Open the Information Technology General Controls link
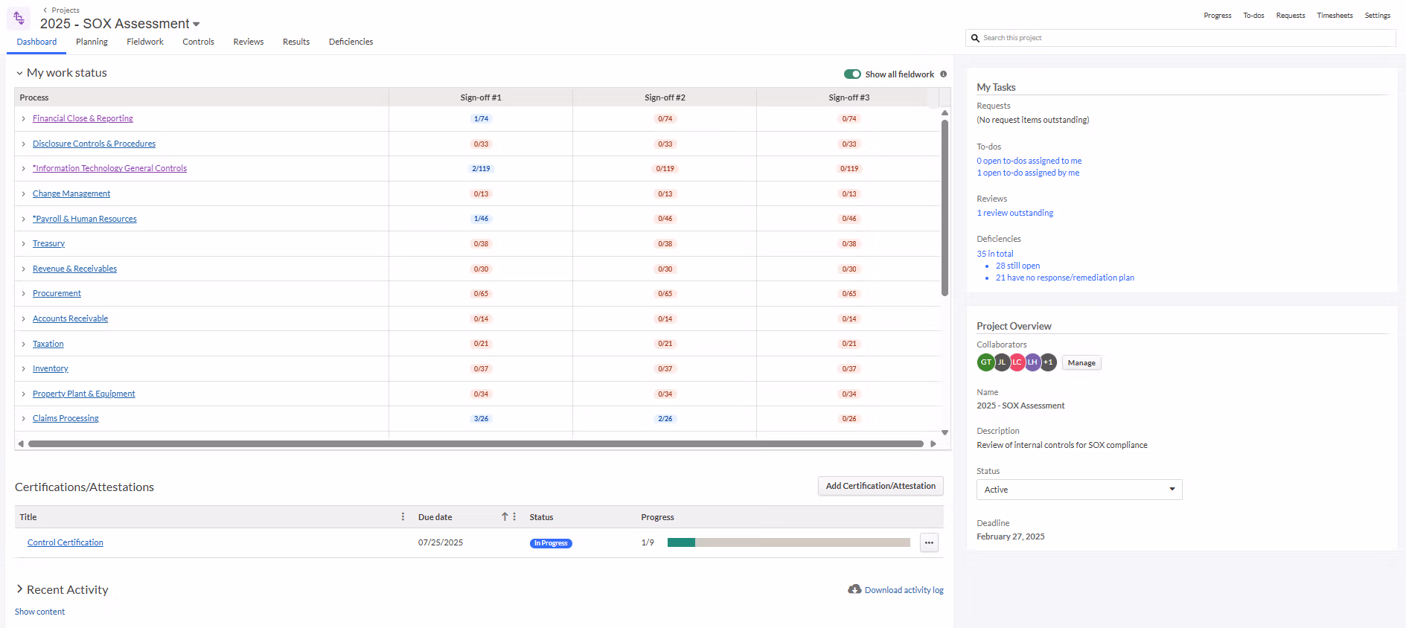The width and height of the screenshot is (1406, 628). pyautogui.click(x=109, y=169)
